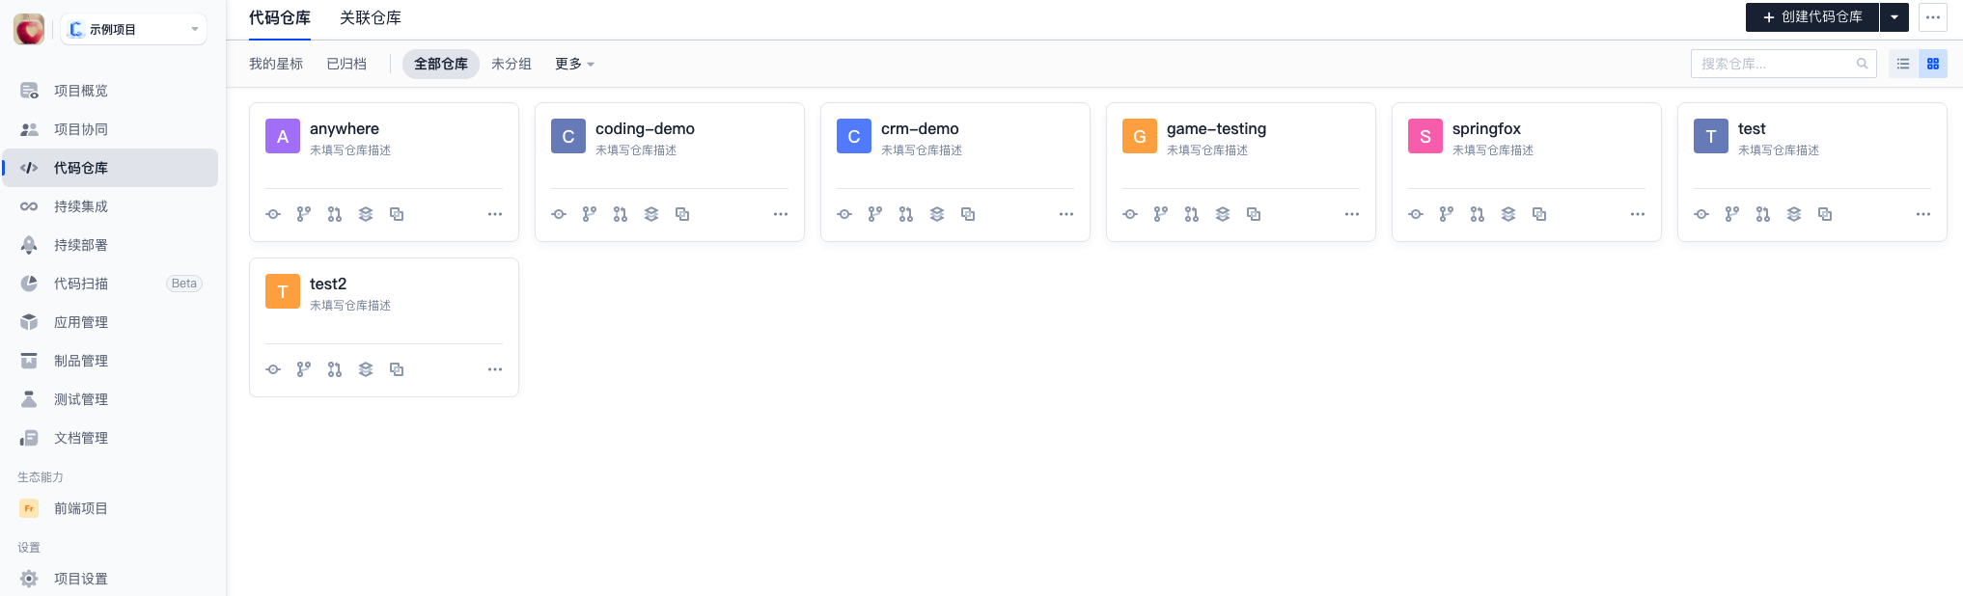Select the 全部仓库 filter pill
1963x596 pixels.
coord(441,64)
